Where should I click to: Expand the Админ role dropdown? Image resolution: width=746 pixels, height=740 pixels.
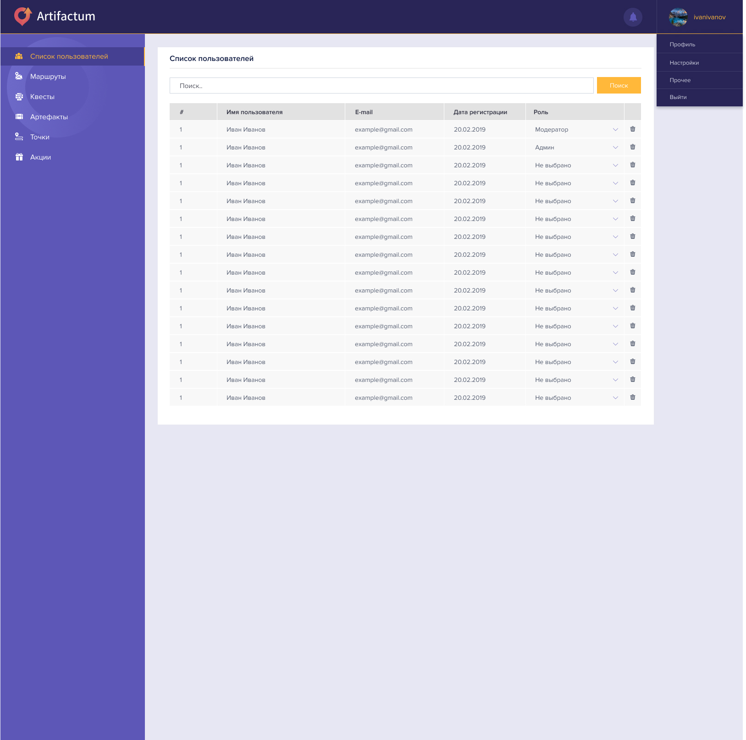pyautogui.click(x=615, y=148)
